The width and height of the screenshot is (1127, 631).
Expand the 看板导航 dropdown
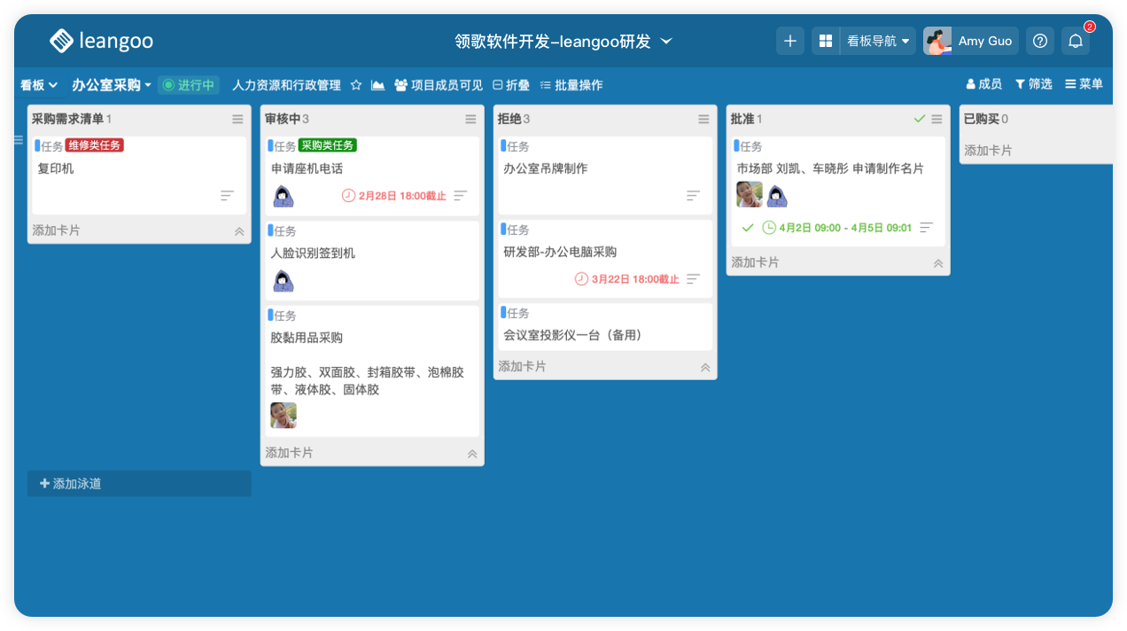[x=877, y=41]
